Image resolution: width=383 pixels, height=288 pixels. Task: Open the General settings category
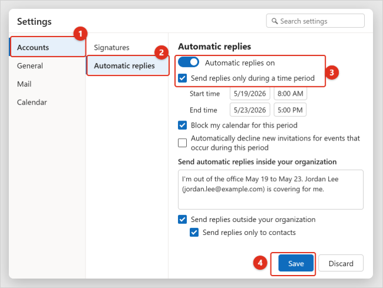tap(48, 66)
